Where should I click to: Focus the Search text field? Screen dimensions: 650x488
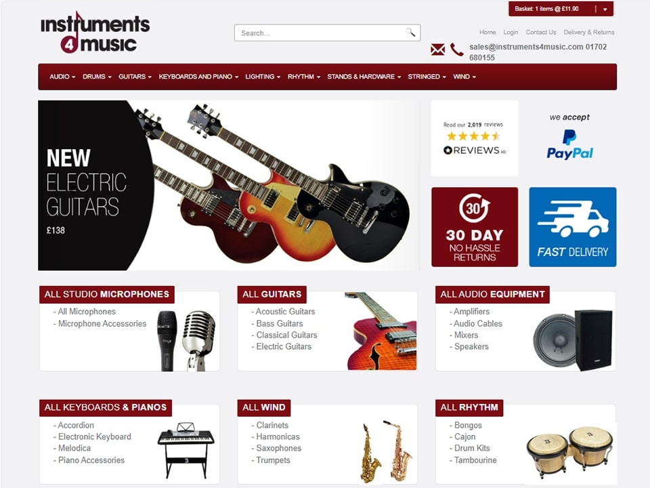click(x=319, y=33)
